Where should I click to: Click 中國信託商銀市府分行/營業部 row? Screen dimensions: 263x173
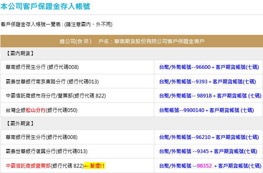pyautogui.click(x=56, y=96)
